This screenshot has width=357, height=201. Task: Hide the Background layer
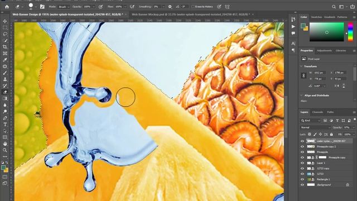pyautogui.click(x=302, y=185)
